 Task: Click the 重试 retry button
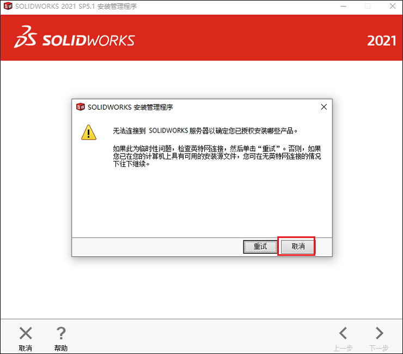[x=260, y=247]
